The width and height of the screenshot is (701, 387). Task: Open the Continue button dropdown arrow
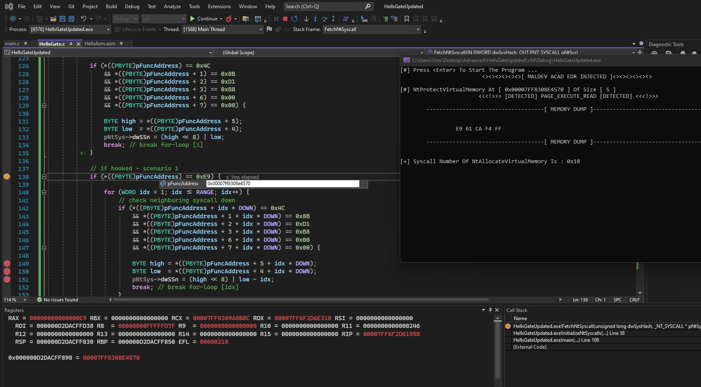pyautogui.click(x=221, y=19)
